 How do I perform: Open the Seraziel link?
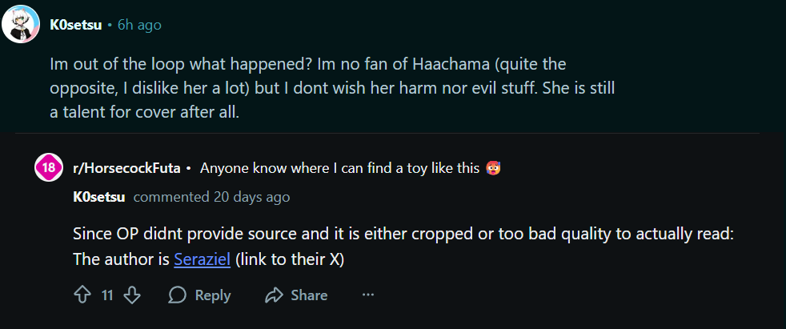pos(202,260)
